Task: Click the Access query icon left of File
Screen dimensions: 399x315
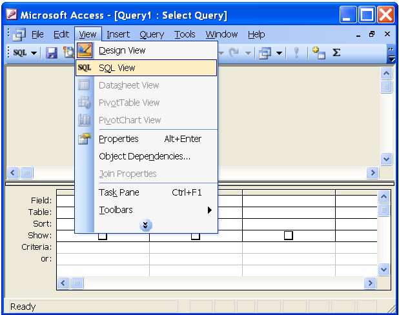Action: 19,34
